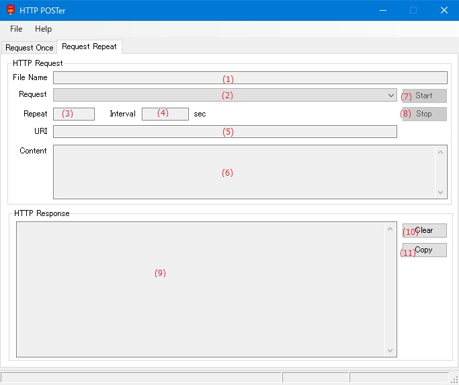Click the Repeat count field
Screen dimensions: 459x385
(x=74, y=114)
